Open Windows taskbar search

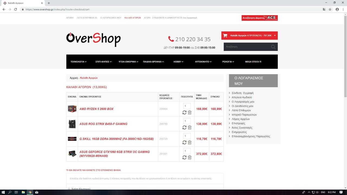10,192
